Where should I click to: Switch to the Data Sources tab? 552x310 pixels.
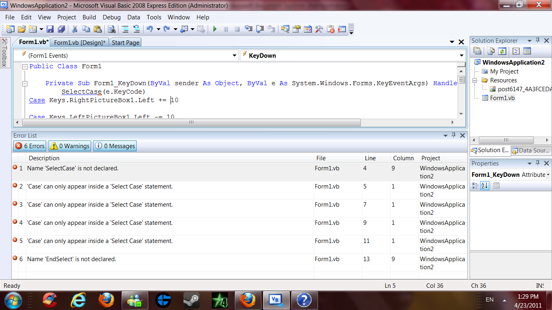point(531,150)
